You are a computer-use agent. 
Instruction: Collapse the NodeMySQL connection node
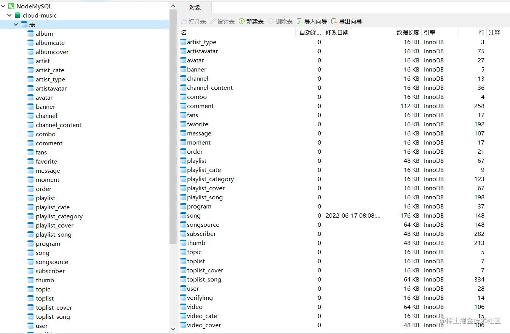[3, 6]
